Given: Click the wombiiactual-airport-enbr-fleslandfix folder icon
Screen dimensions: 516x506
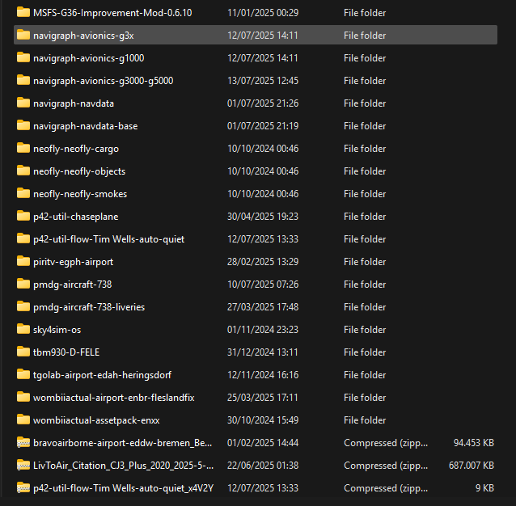Looking at the screenshot, I should pos(23,397).
